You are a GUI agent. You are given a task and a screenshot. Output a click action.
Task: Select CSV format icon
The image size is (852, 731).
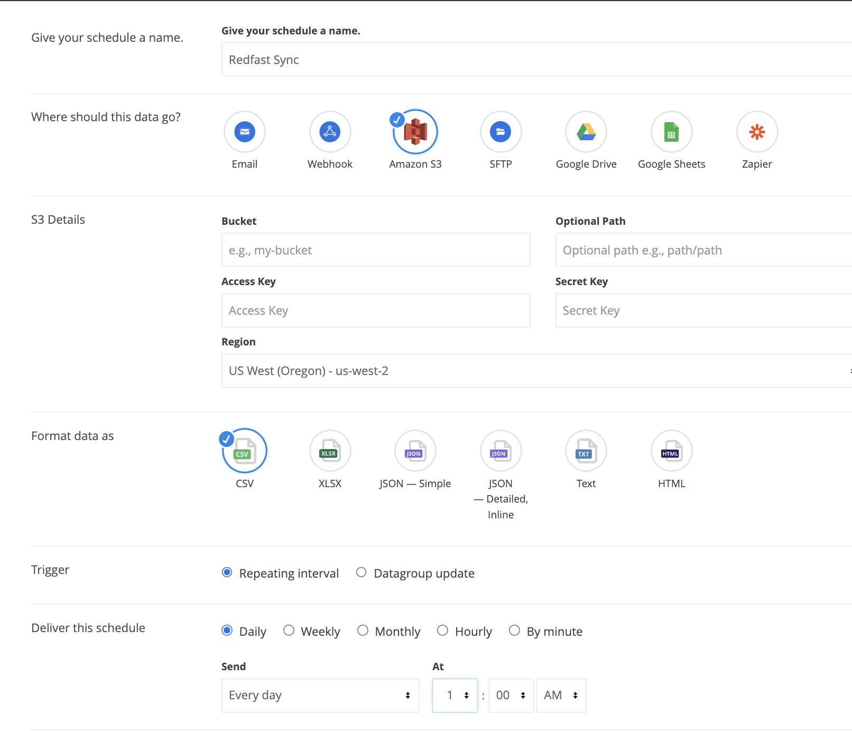[x=245, y=451]
